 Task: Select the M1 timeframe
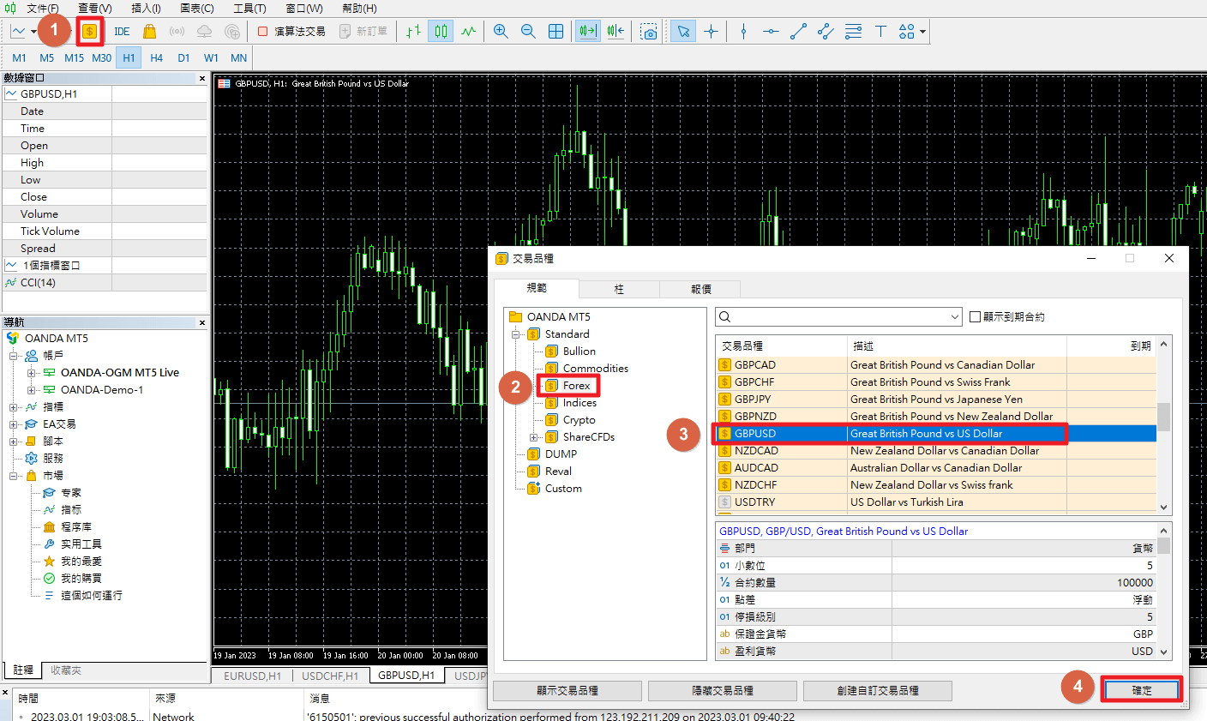[x=20, y=57]
